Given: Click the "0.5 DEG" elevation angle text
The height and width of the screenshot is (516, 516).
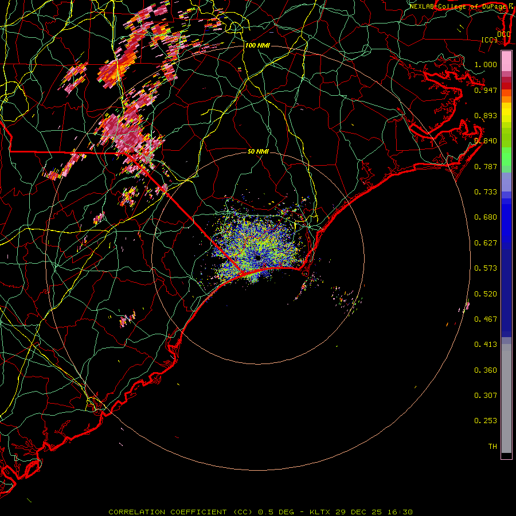Looking at the screenshot, I should point(276,512).
